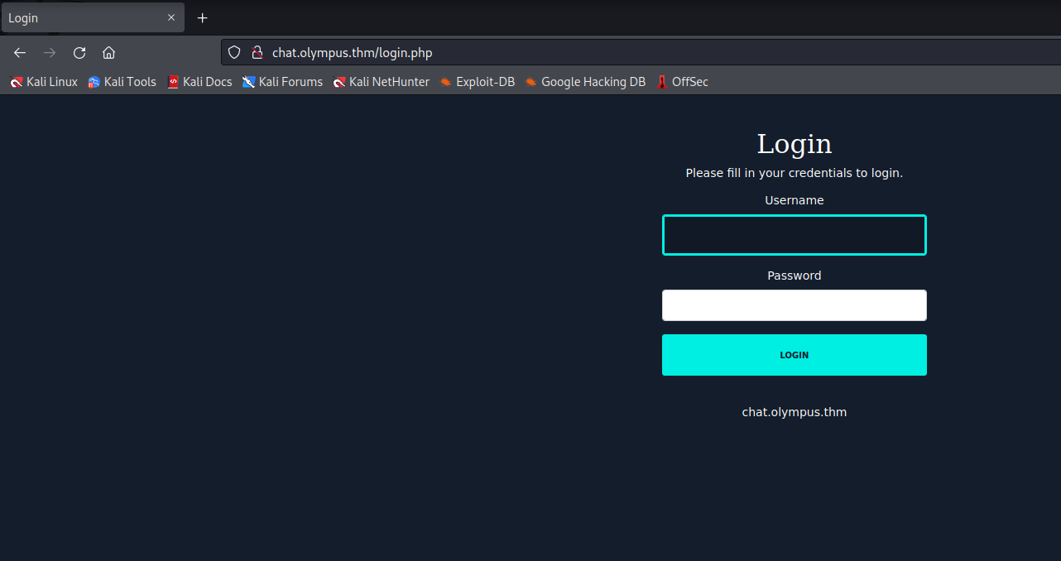Open the Kali Tools bookmark

[122, 82]
